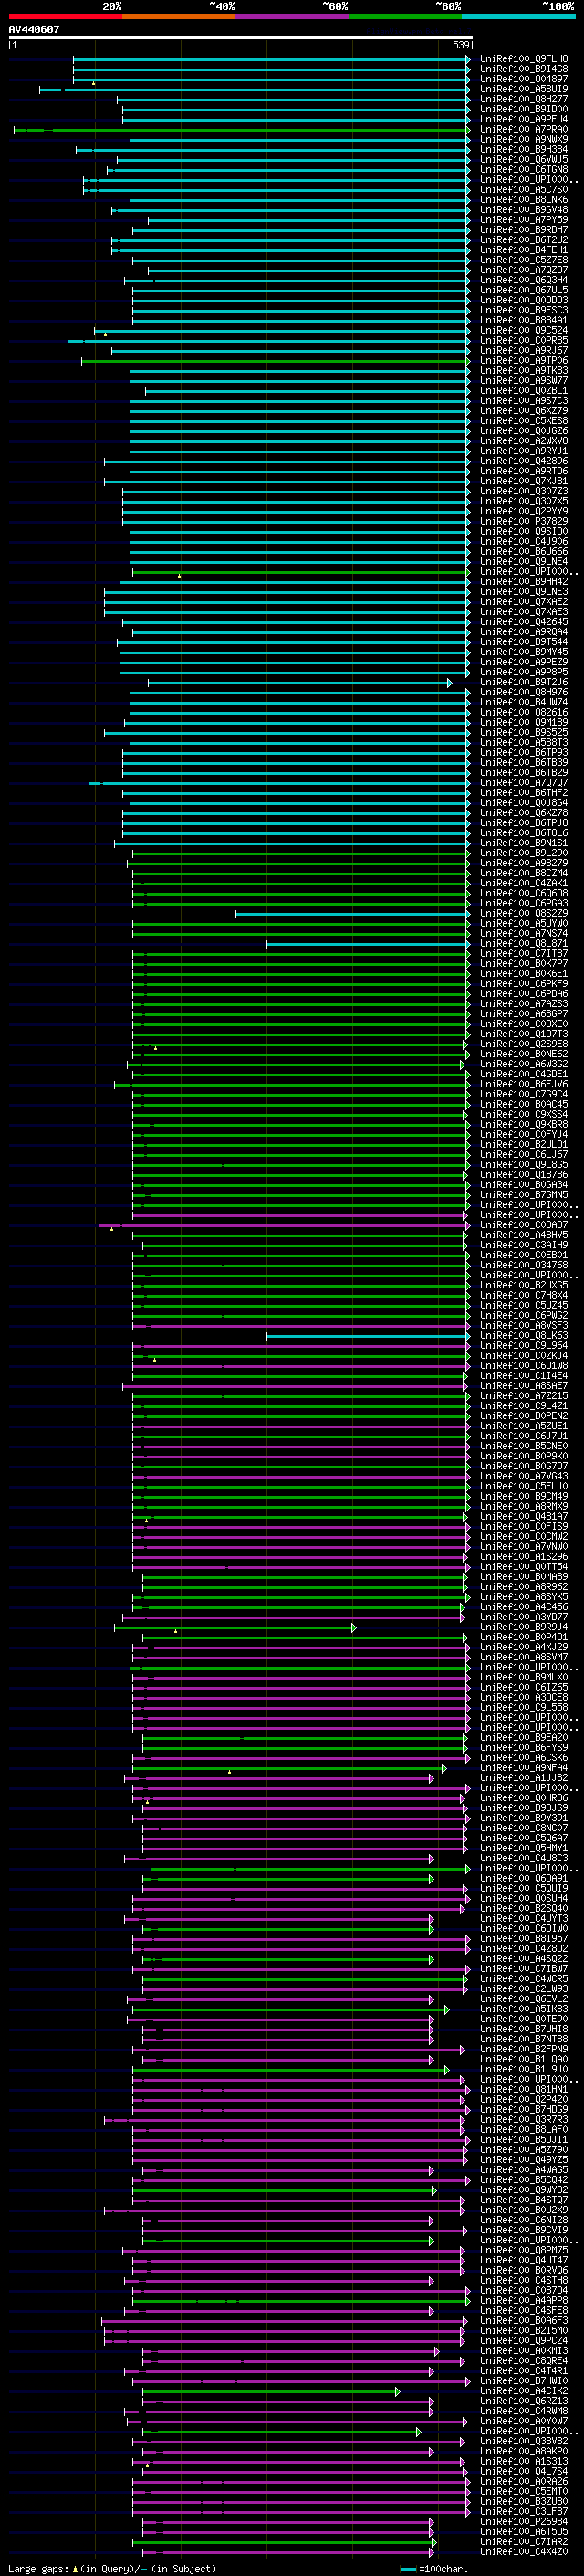Click the red 20% identity legend bar

[x=65, y=18]
